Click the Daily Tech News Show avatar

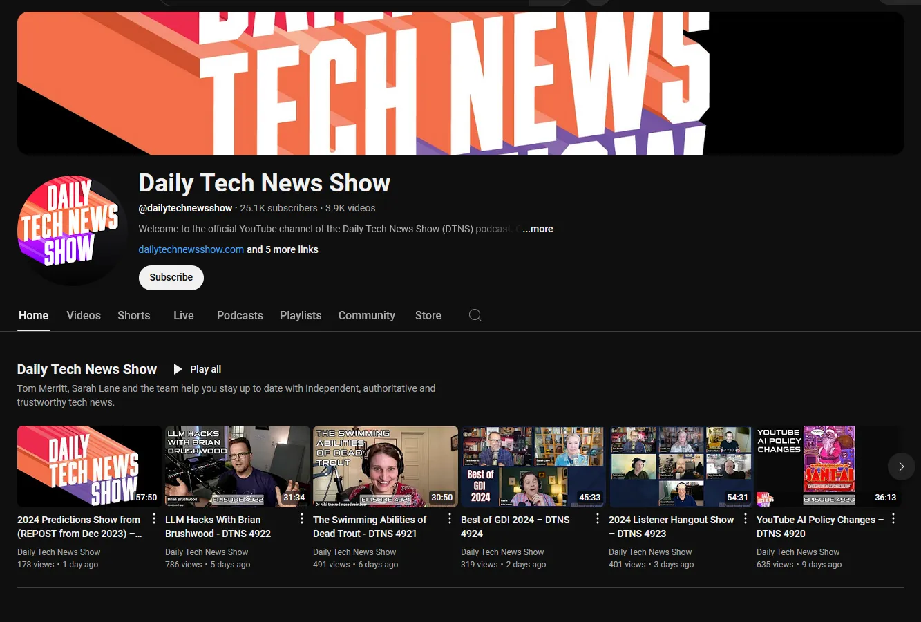(72, 230)
